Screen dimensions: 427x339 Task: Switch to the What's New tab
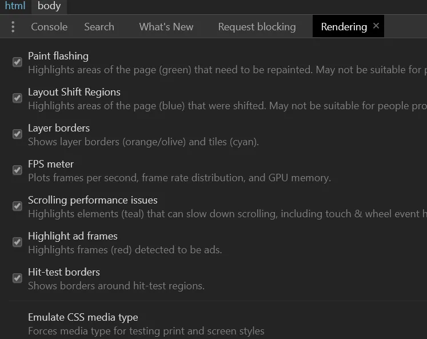tap(166, 27)
